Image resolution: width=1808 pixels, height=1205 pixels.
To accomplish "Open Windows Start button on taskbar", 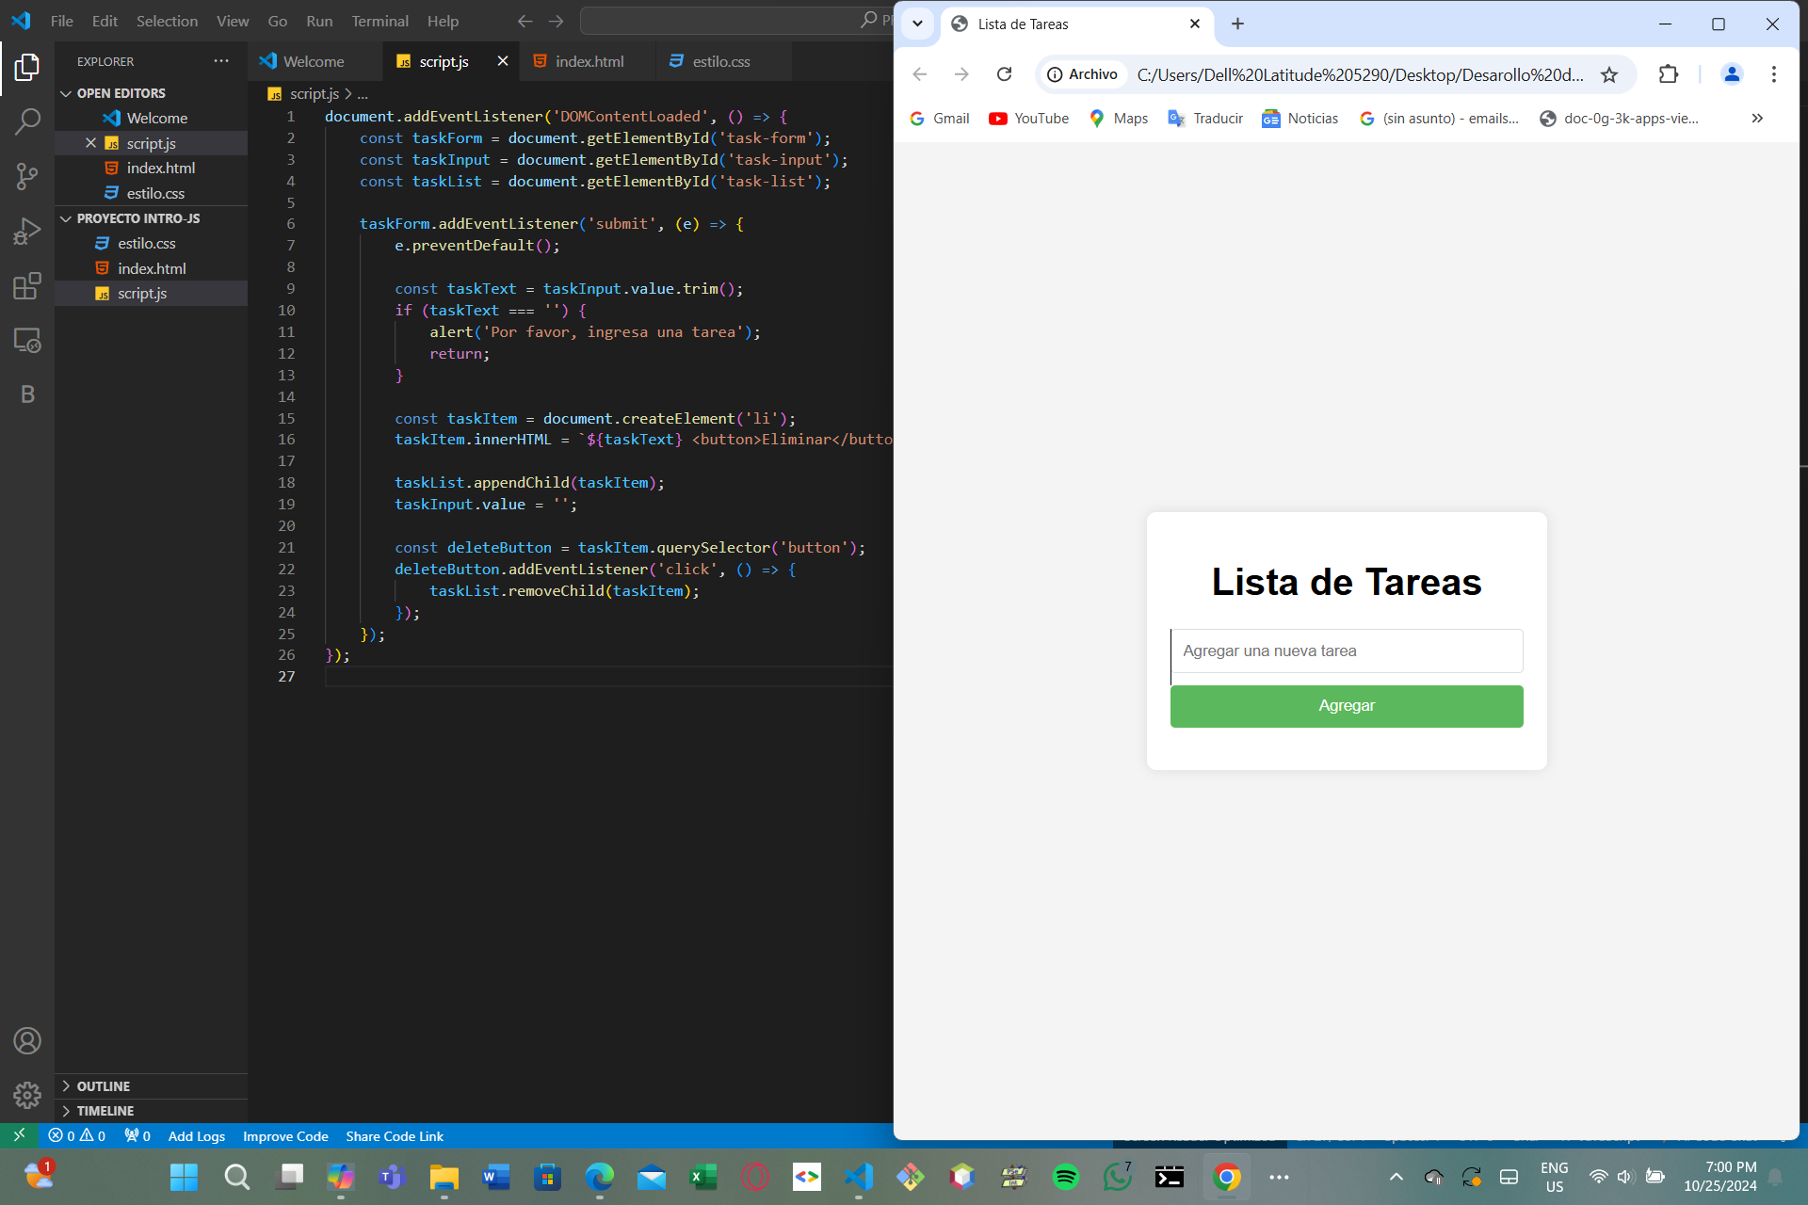I will tap(184, 1177).
